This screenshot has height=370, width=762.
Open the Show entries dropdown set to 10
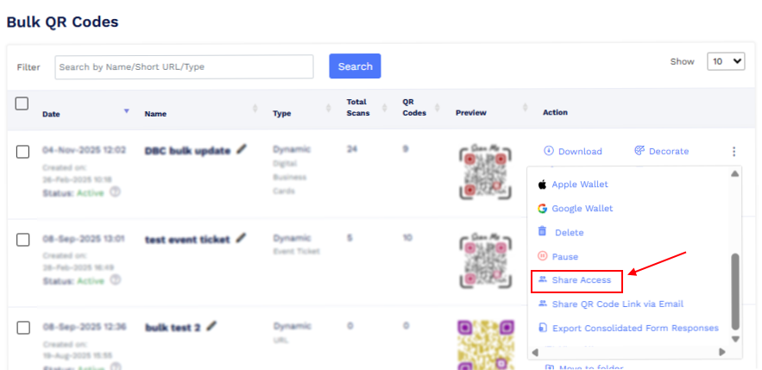pyautogui.click(x=726, y=61)
